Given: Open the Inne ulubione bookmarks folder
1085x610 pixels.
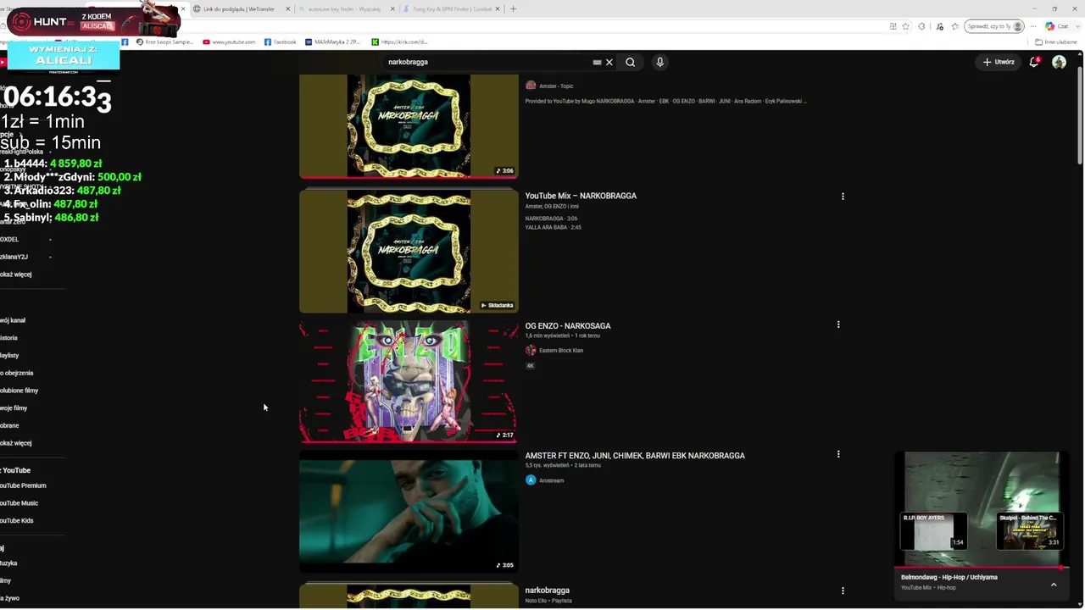Looking at the screenshot, I should pos(1056,42).
